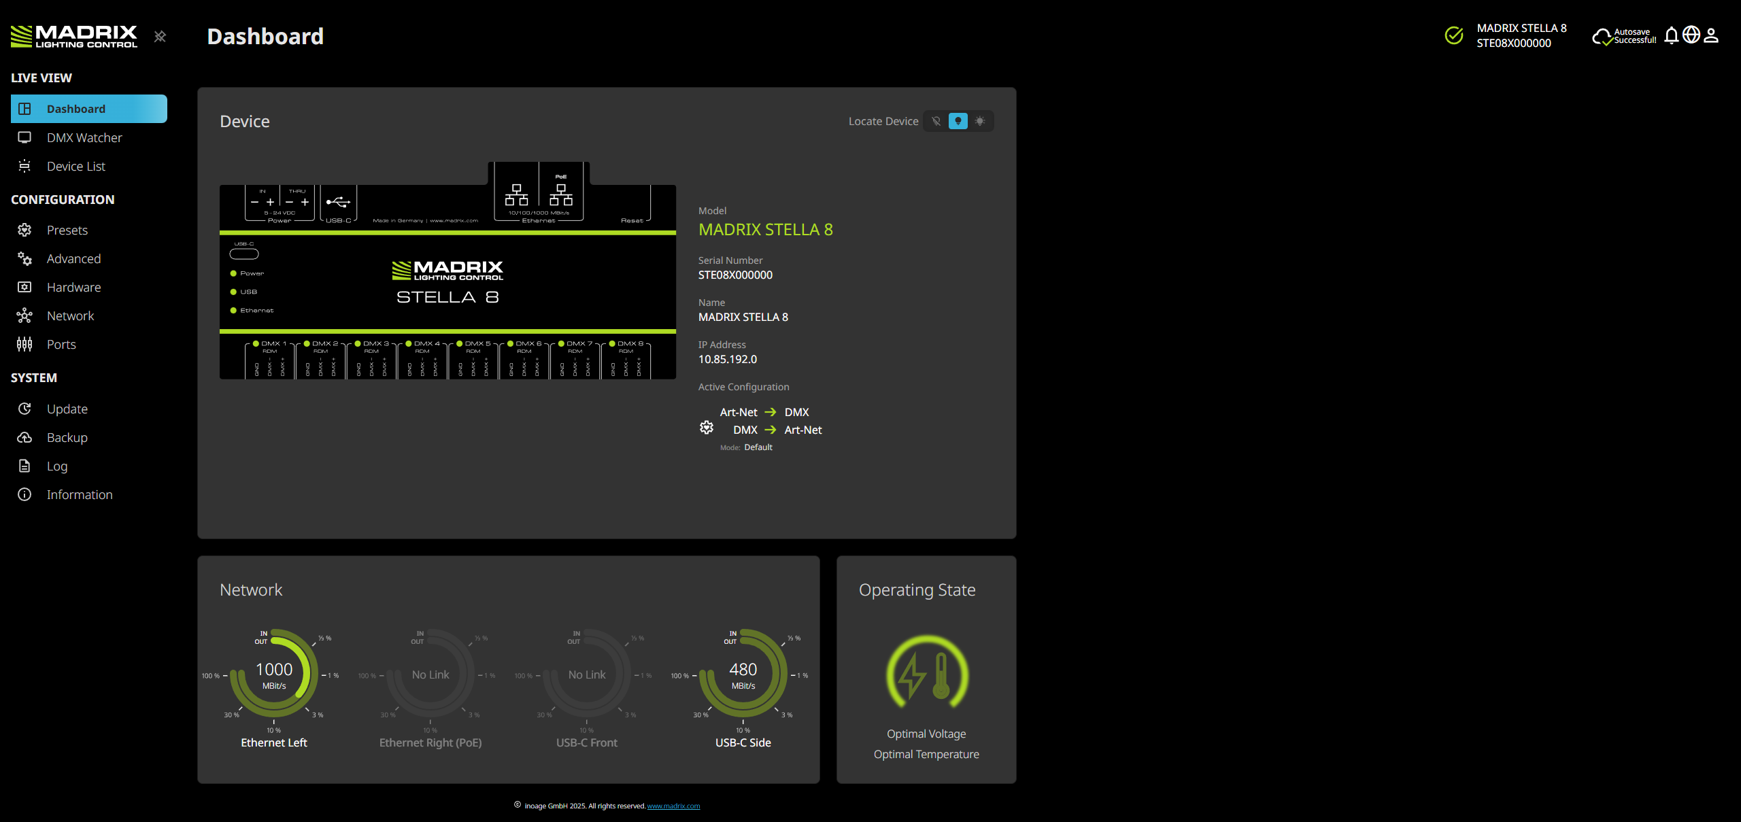Click the Autosave cloud icon

[x=1602, y=36]
